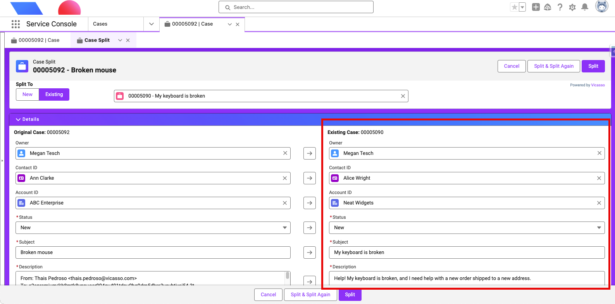This screenshot has height=304, width=615.
Task: Select the Existing split-to option
Action: point(54,94)
